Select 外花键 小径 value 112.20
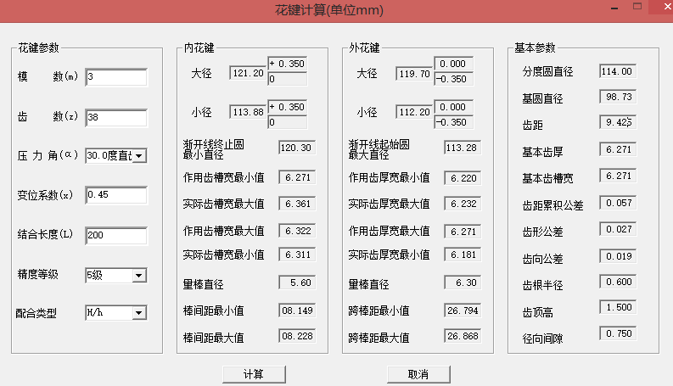Screen dimensions: 673x386 point(414,112)
